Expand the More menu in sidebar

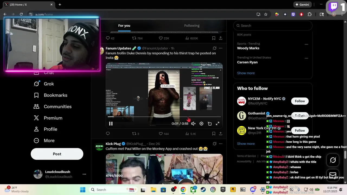(44, 141)
